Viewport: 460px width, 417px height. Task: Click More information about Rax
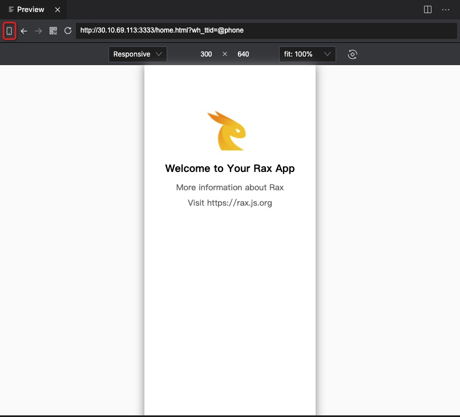tap(229, 187)
